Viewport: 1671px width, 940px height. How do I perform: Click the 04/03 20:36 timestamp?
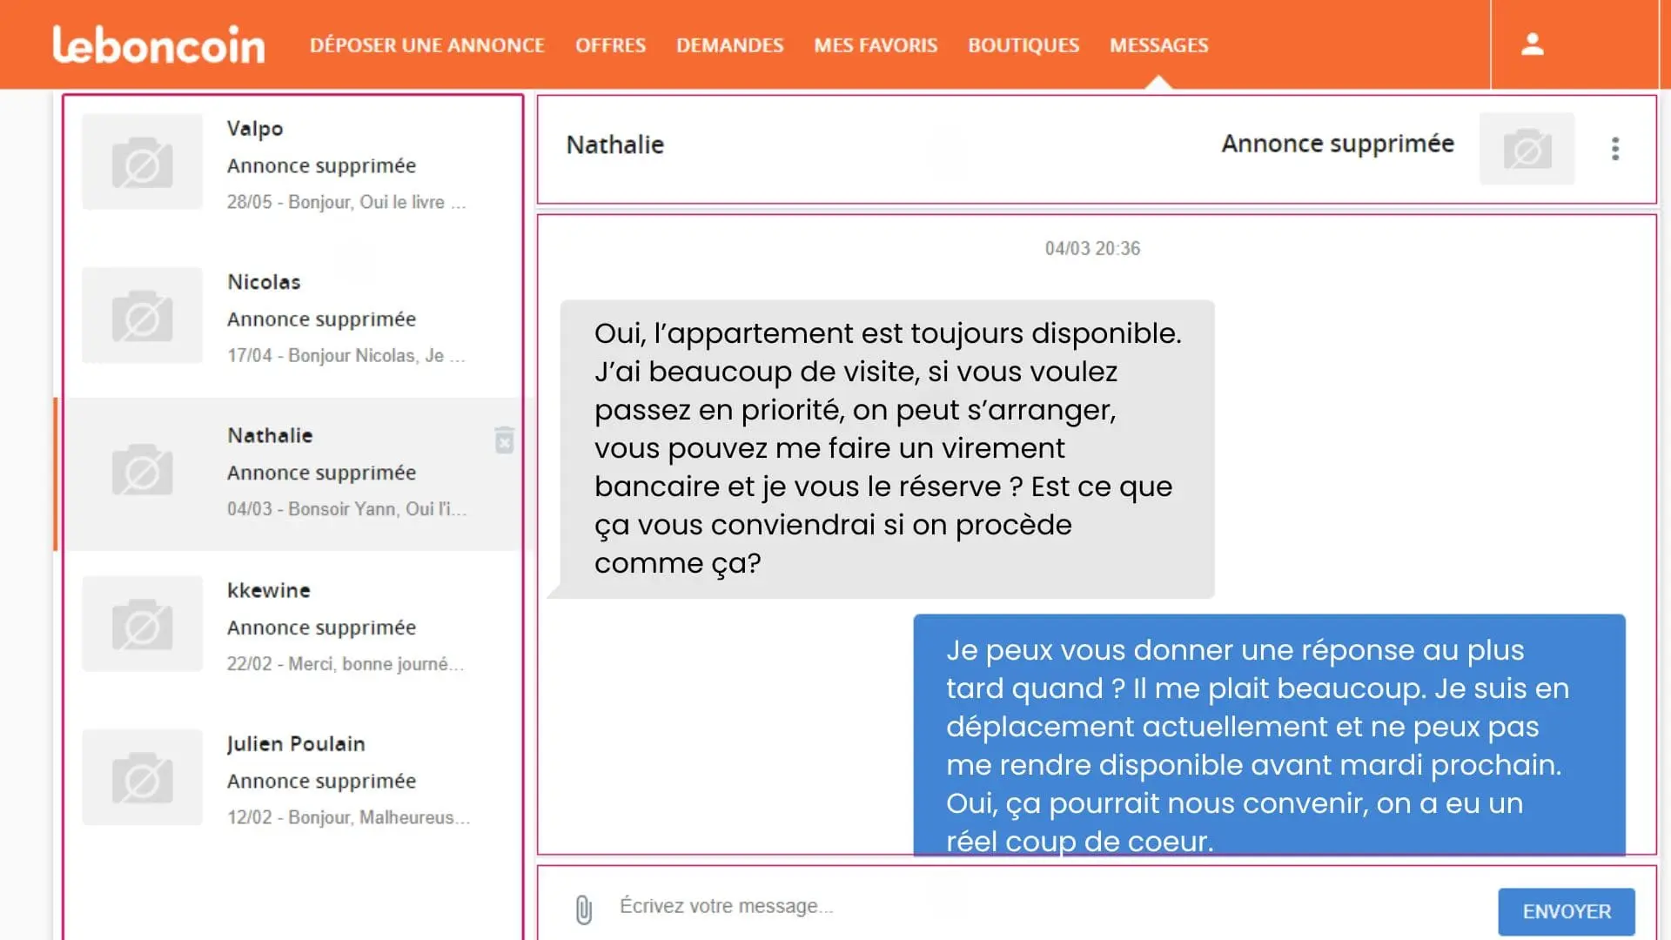coord(1092,249)
